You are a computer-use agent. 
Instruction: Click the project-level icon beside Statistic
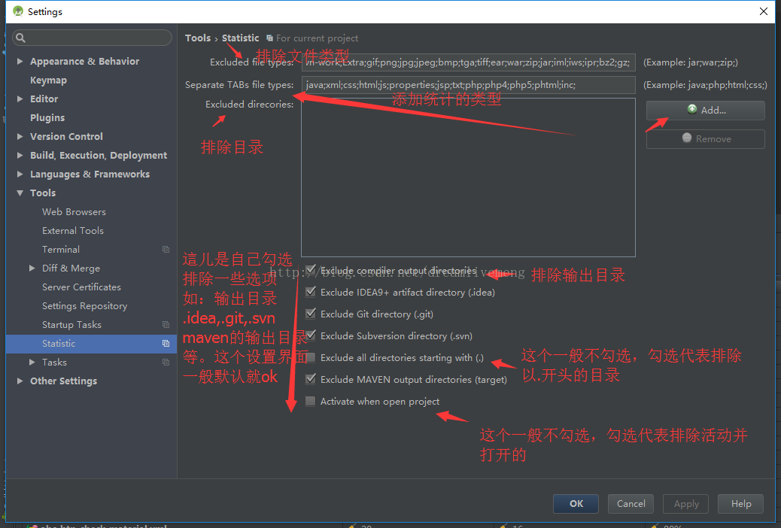(x=166, y=343)
